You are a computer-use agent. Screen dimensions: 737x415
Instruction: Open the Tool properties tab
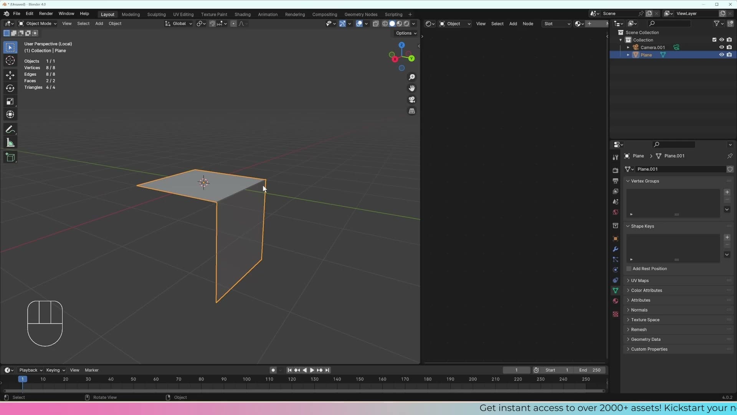click(x=615, y=157)
